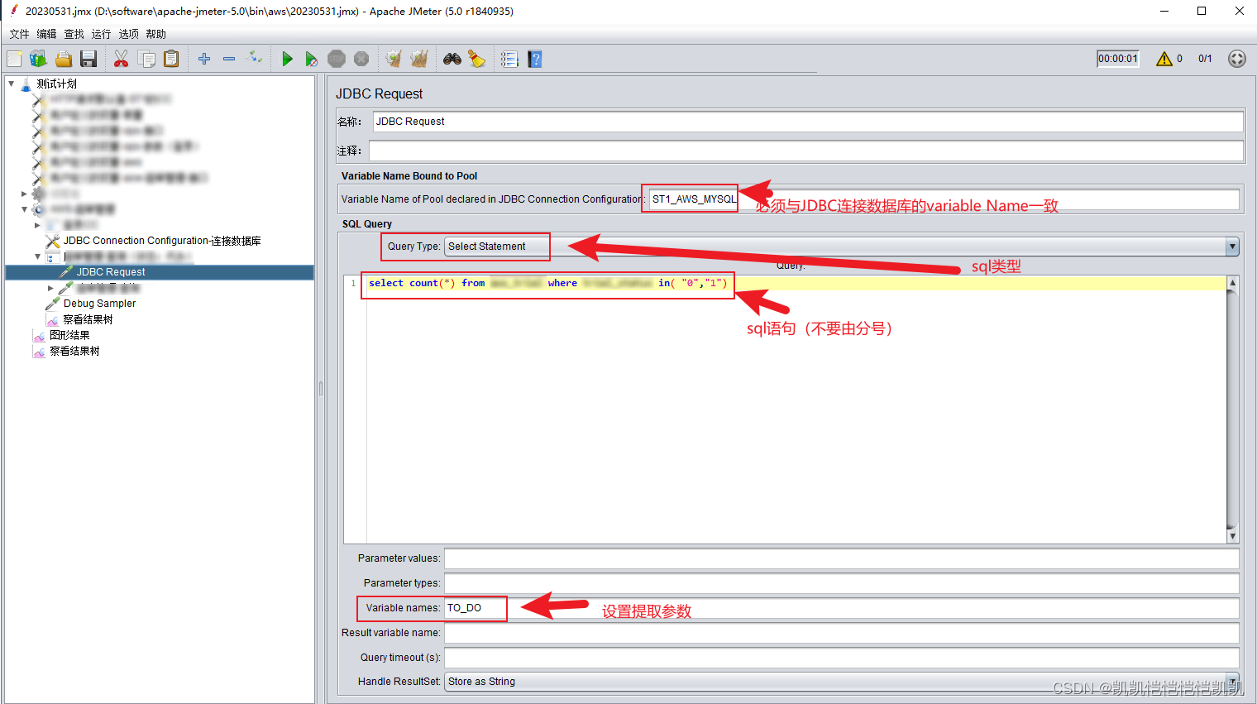Open Search with binoculars icon
Viewport: 1257px width, 704px height.
(x=452, y=59)
